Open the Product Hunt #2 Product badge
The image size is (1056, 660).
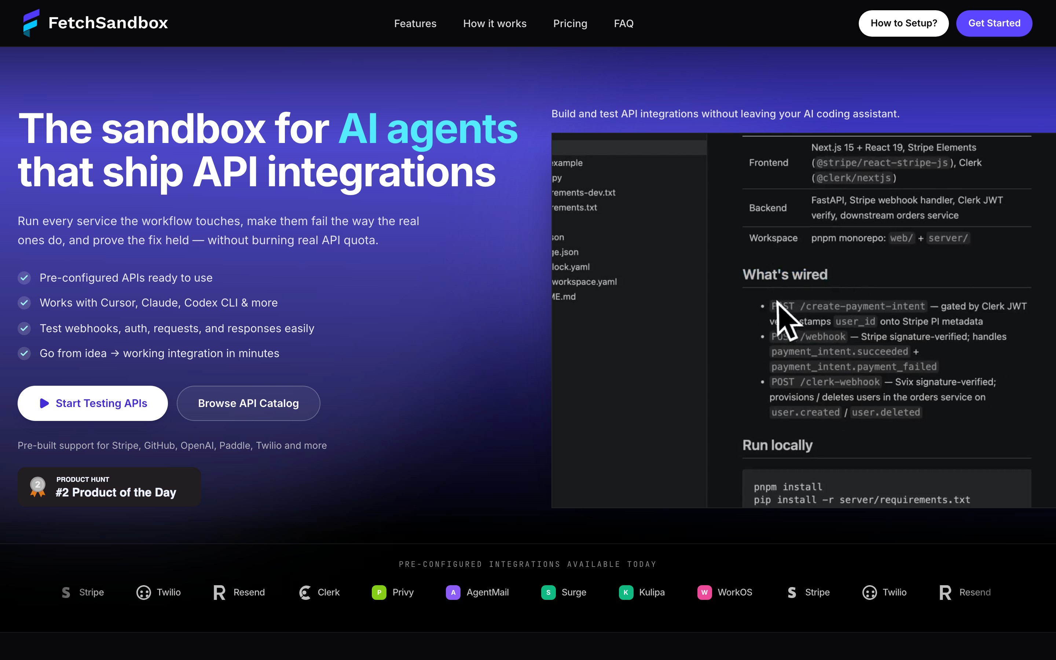click(109, 487)
